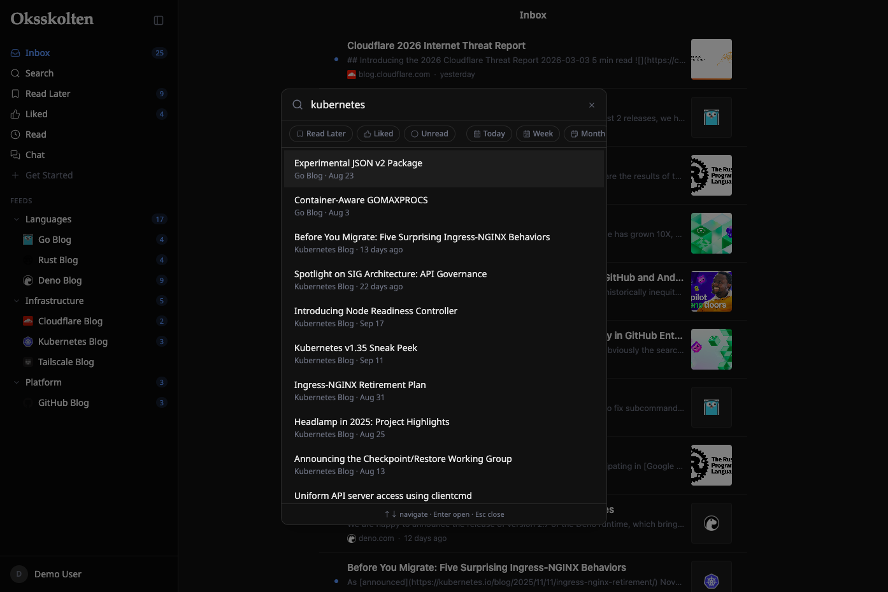Go to Read Later in the sidebar

click(x=89, y=94)
